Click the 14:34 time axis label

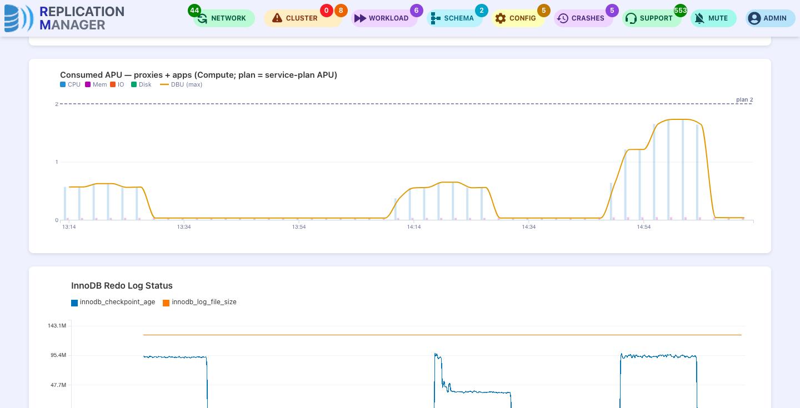point(529,227)
